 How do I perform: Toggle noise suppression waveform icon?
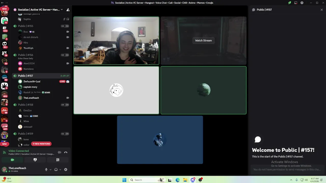pyautogui.click(x=59, y=152)
